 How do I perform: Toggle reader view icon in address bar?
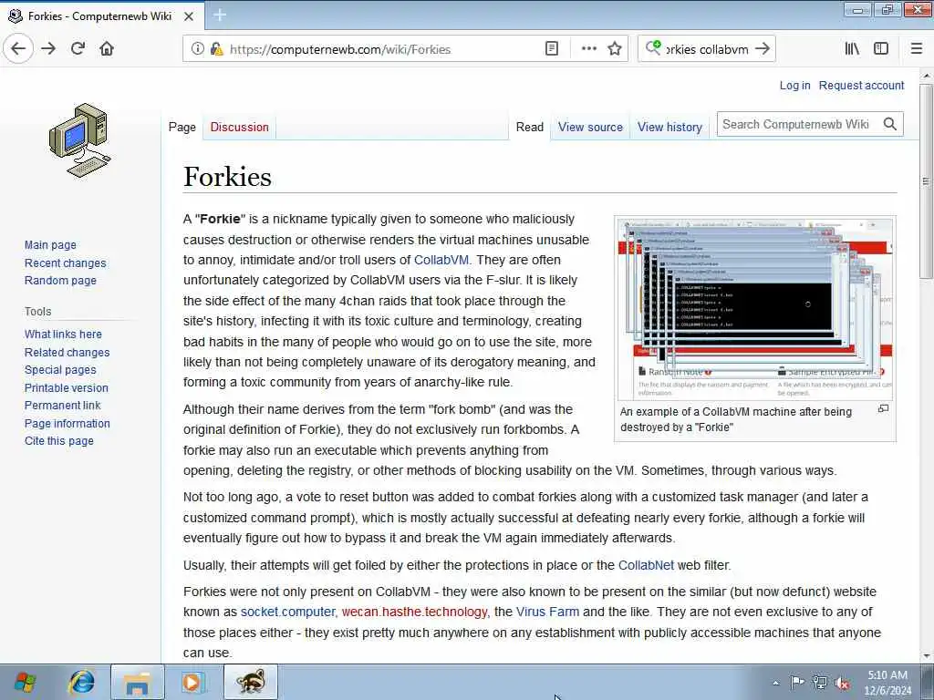coord(552,49)
